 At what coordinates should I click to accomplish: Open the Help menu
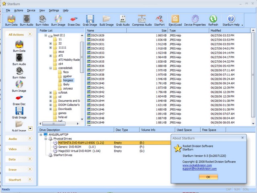click(65, 10)
